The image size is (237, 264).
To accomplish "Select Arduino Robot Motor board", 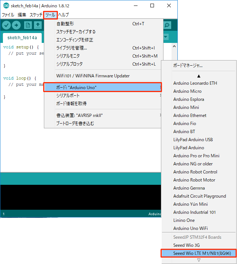I will coord(199,180).
